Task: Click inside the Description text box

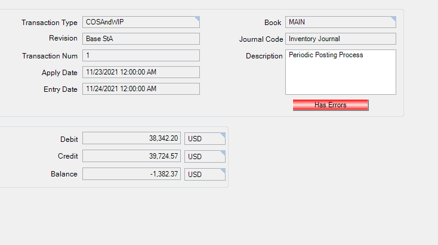Action: pos(341,72)
